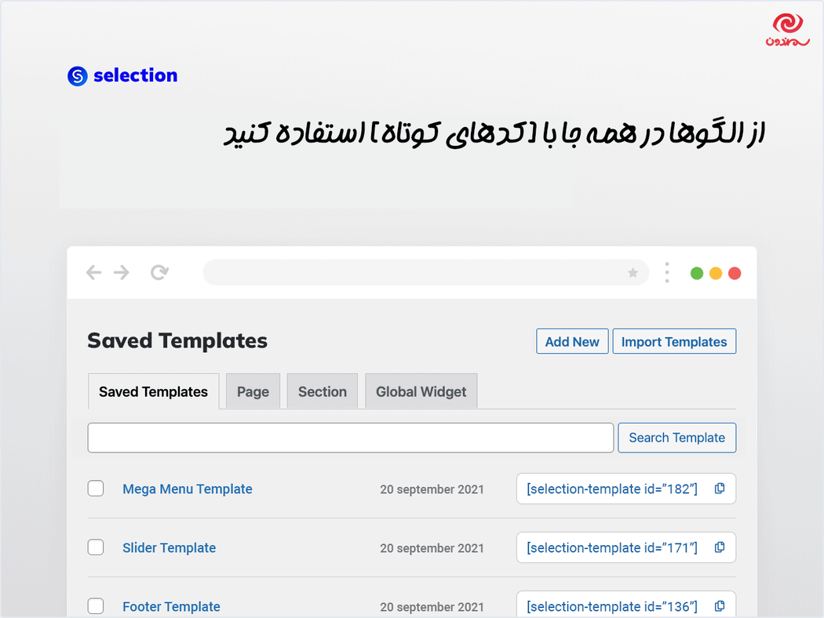Open the Mega Menu Template link
Image resolution: width=824 pixels, height=618 pixels.
click(x=188, y=489)
